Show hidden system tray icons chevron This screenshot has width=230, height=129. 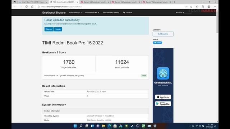coord(190,126)
